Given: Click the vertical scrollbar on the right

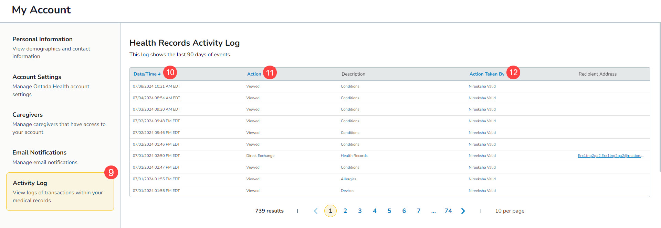Looking at the screenshot, I should click(659, 96).
